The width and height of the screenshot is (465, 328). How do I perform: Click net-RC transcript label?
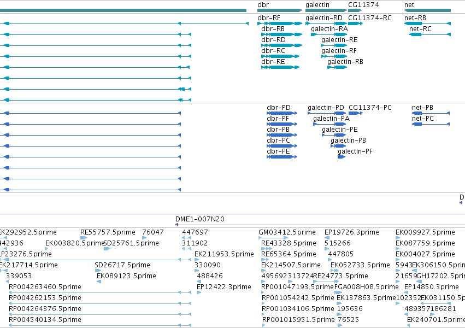coord(420,29)
